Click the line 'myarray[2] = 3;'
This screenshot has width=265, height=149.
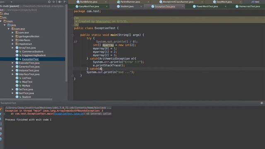(105, 55)
